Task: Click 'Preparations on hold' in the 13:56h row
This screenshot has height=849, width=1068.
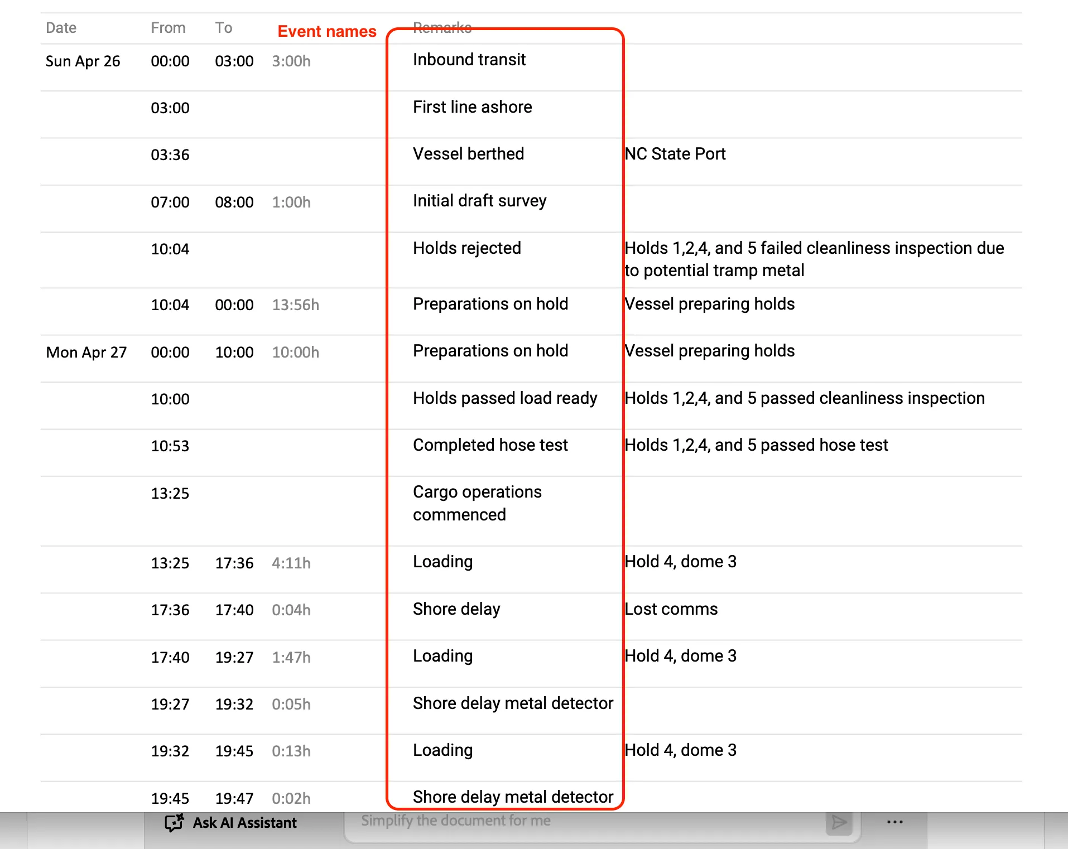Action: (x=490, y=304)
